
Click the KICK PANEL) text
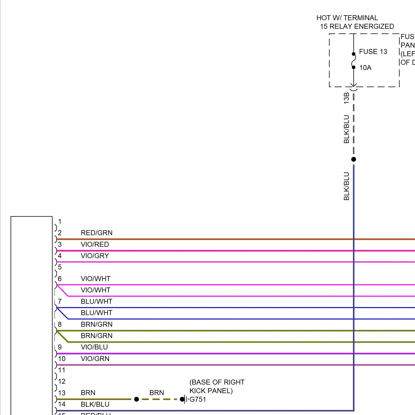click(211, 391)
